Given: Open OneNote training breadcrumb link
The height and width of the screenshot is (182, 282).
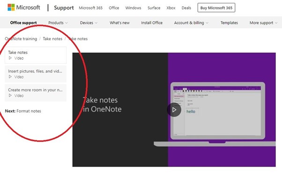Looking at the screenshot, I should 21,39.
